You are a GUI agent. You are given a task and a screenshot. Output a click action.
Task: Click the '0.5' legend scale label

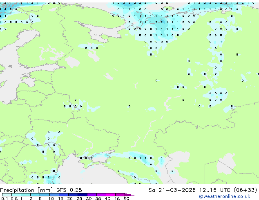click(14, 198)
